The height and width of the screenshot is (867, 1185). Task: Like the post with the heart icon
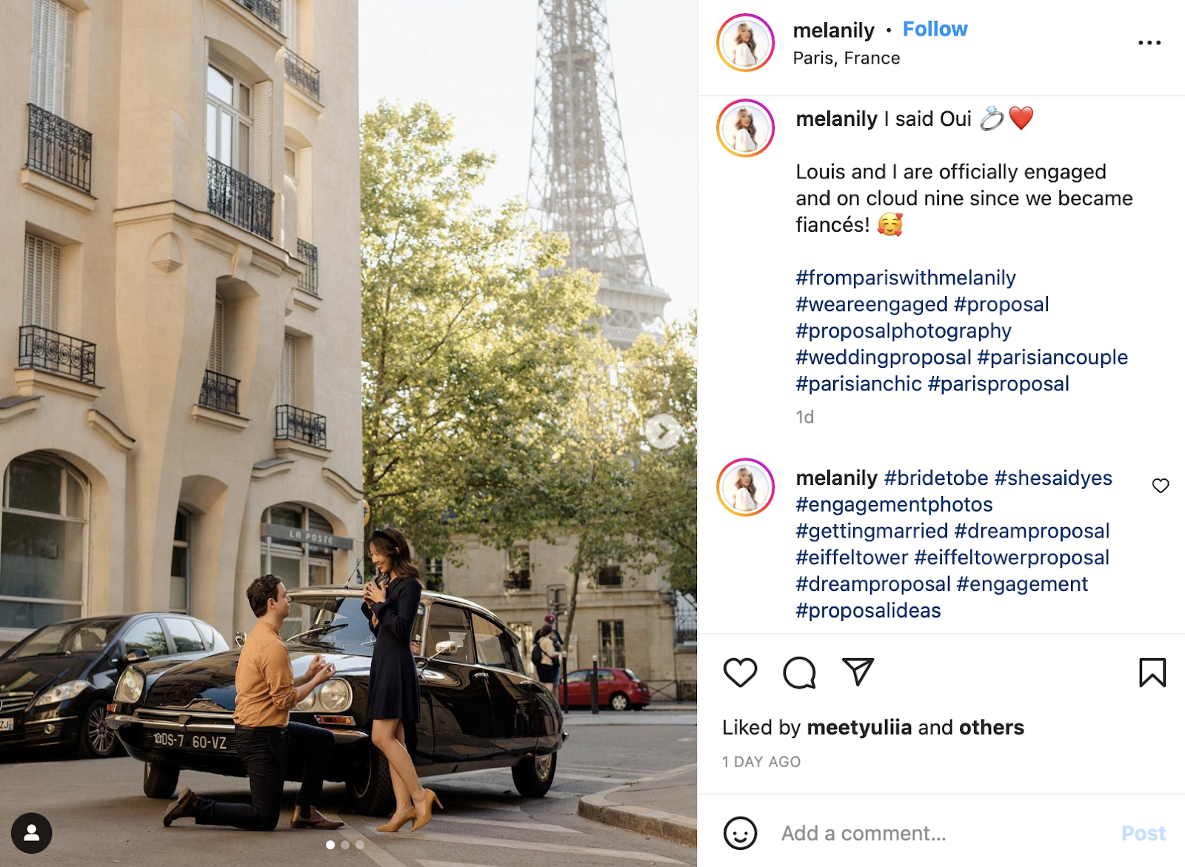pos(740,672)
